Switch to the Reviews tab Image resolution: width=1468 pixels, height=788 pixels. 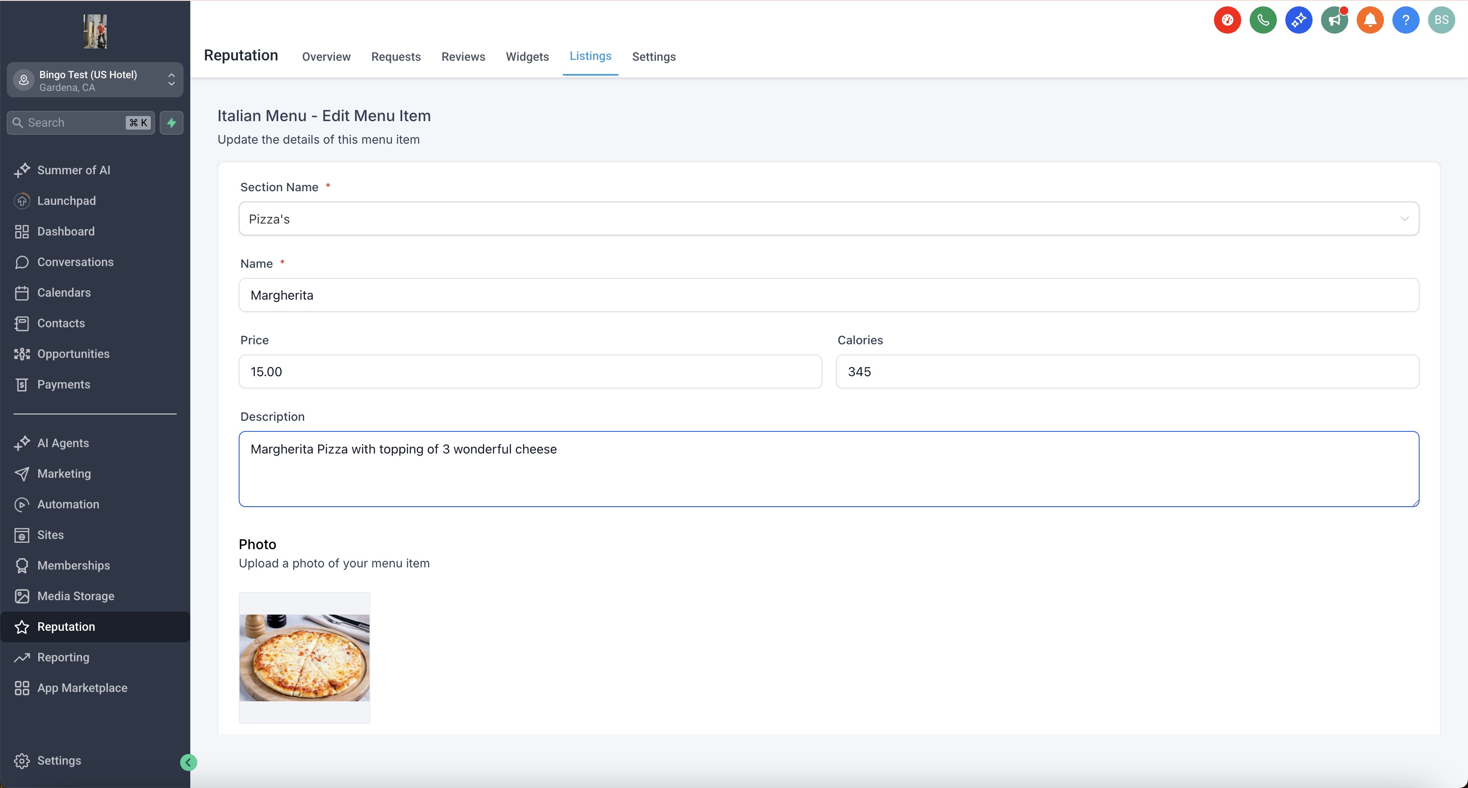(x=463, y=57)
